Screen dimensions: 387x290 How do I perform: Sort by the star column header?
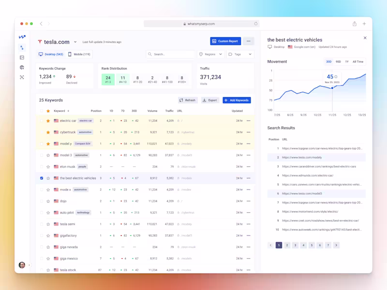click(48, 111)
